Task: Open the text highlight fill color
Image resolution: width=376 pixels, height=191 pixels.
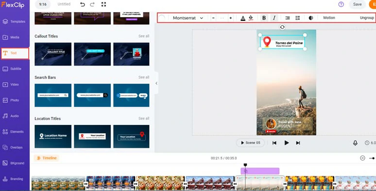Action: pyautogui.click(x=251, y=18)
